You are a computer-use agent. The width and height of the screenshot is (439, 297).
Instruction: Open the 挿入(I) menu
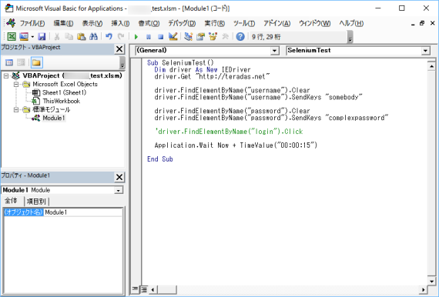(x=120, y=24)
